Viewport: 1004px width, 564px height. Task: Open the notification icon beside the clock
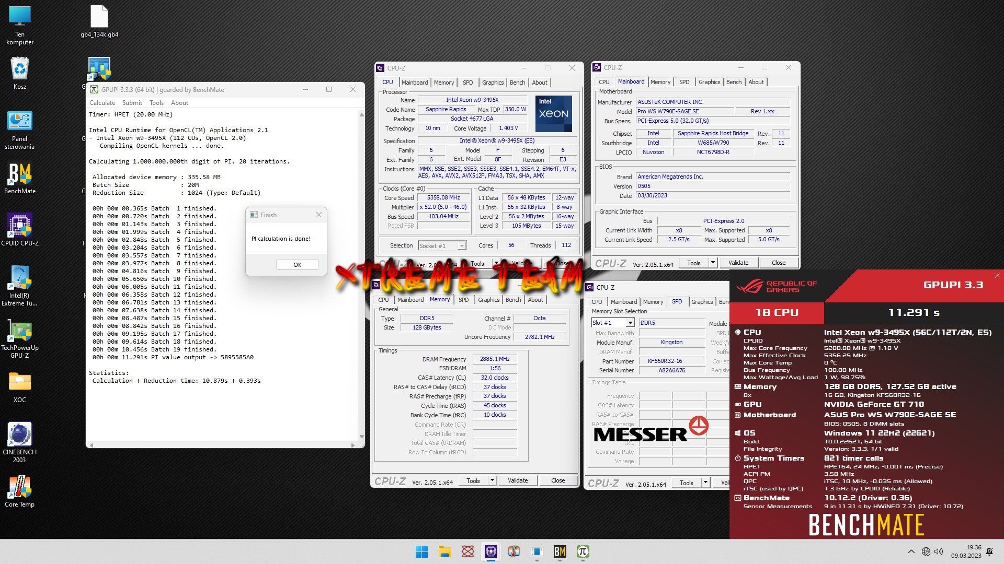[989, 551]
